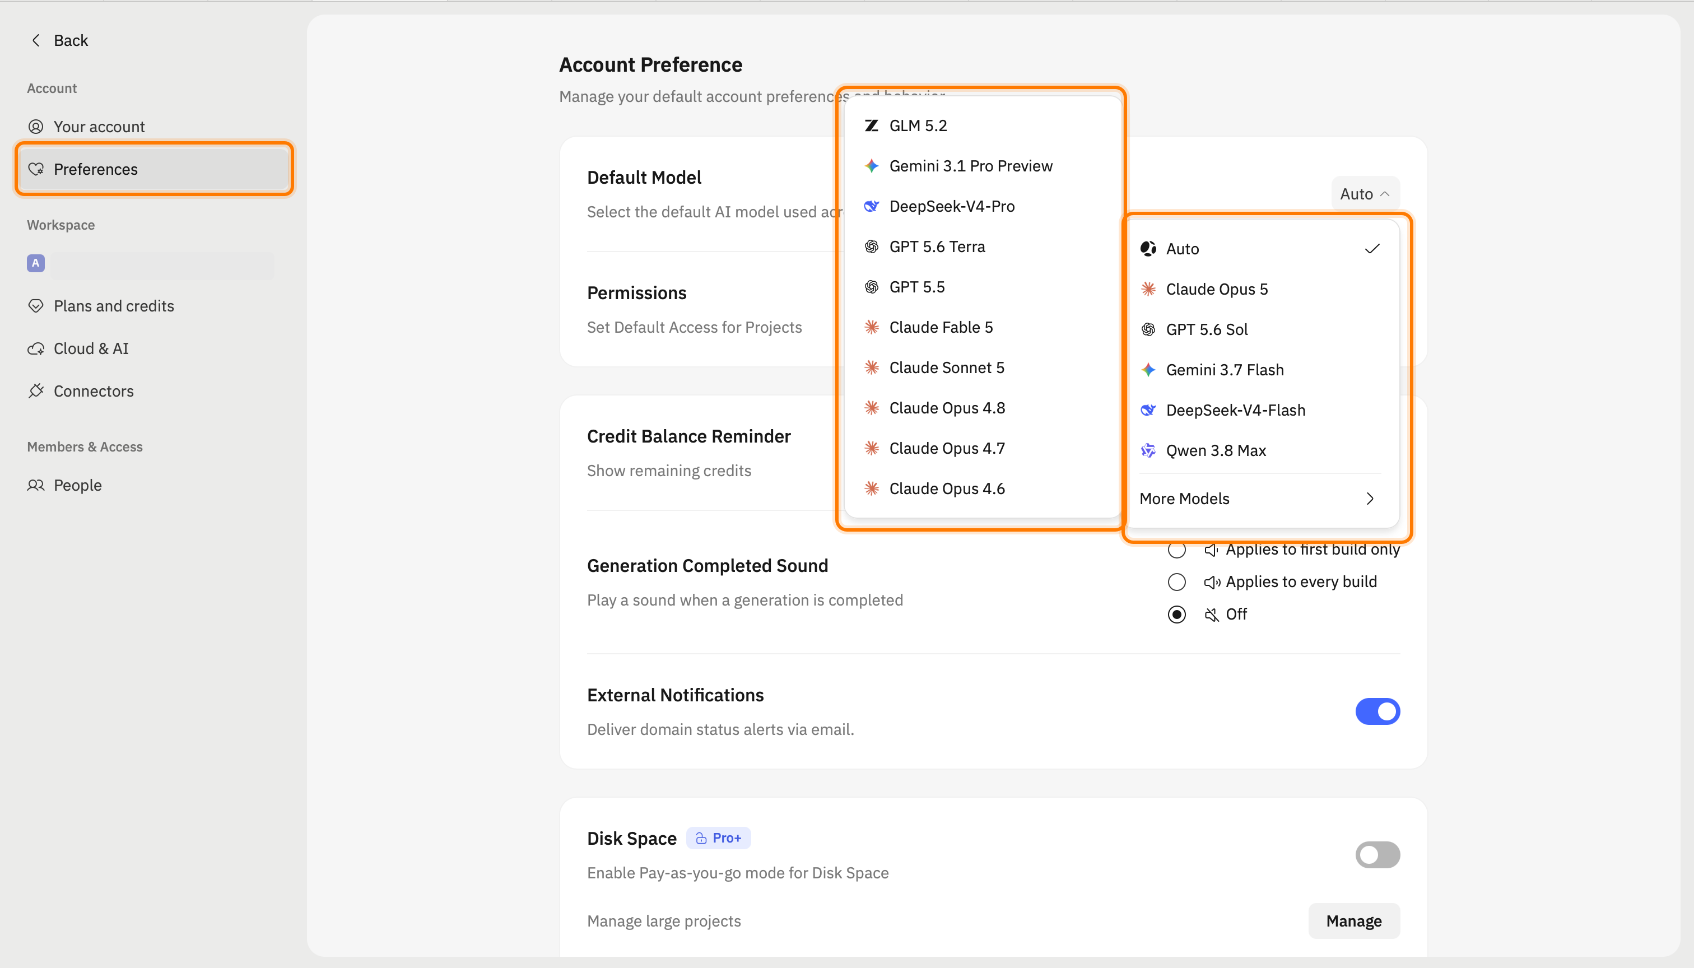Click the Connectors plug icon
The width and height of the screenshot is (1694, 968).
(36, 391)
